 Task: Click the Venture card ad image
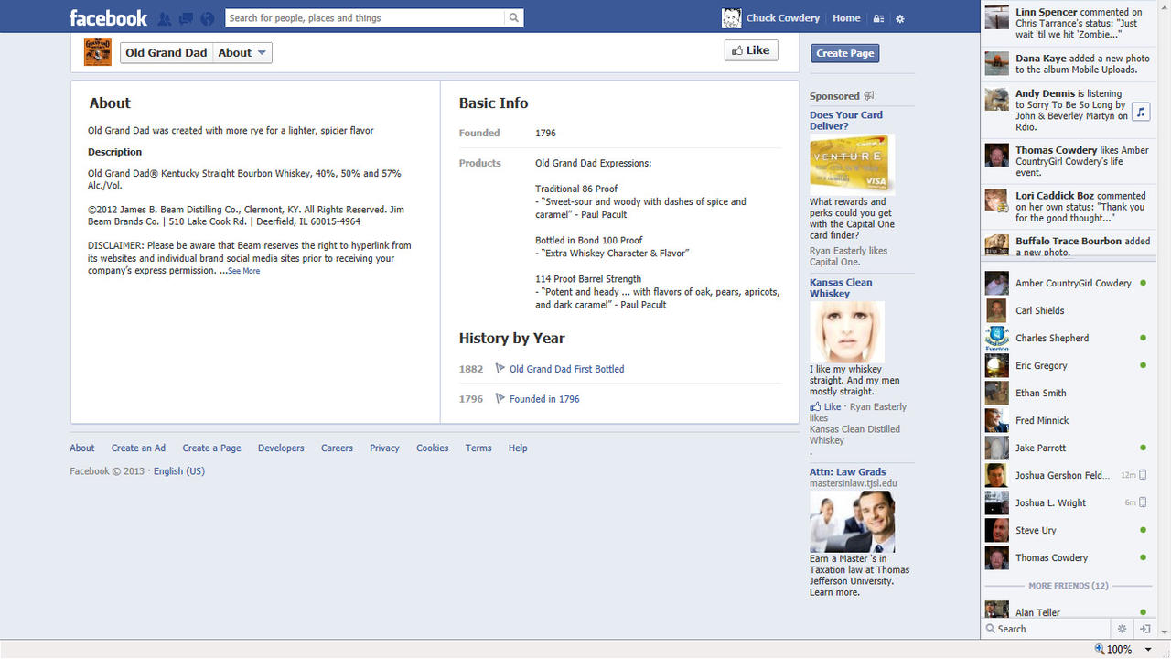(x=852, y=164)
